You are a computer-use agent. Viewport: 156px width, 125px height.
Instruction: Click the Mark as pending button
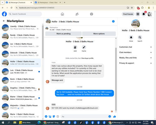point(63,34)
